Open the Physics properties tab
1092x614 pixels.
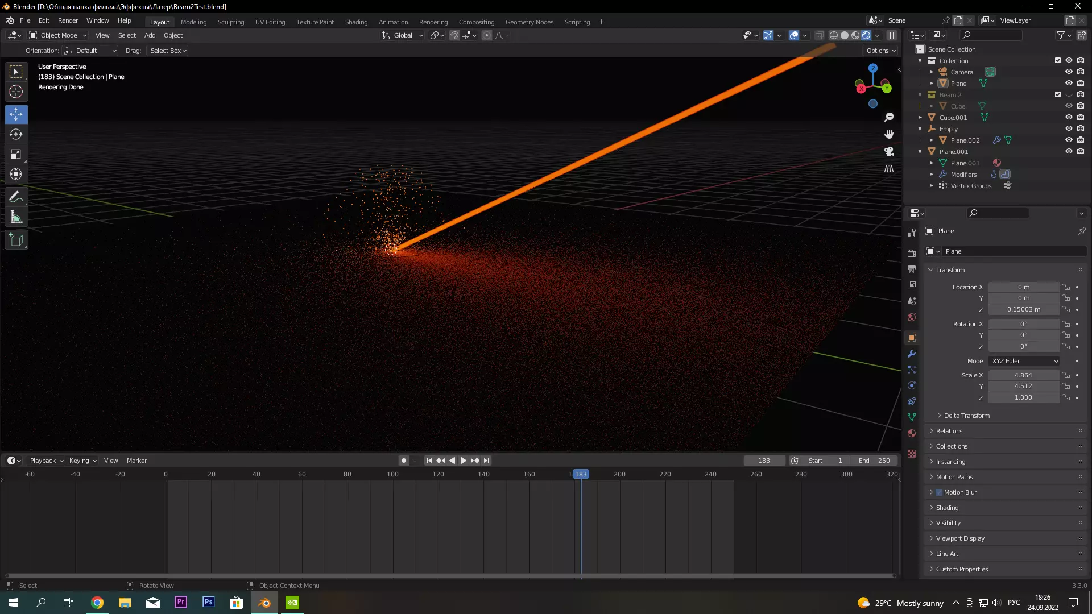pyautogui.click(x=912, y=385)
